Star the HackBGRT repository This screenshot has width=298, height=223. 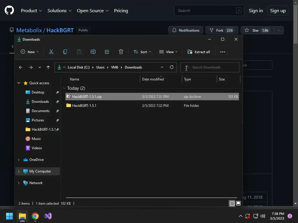coord(257,30)
